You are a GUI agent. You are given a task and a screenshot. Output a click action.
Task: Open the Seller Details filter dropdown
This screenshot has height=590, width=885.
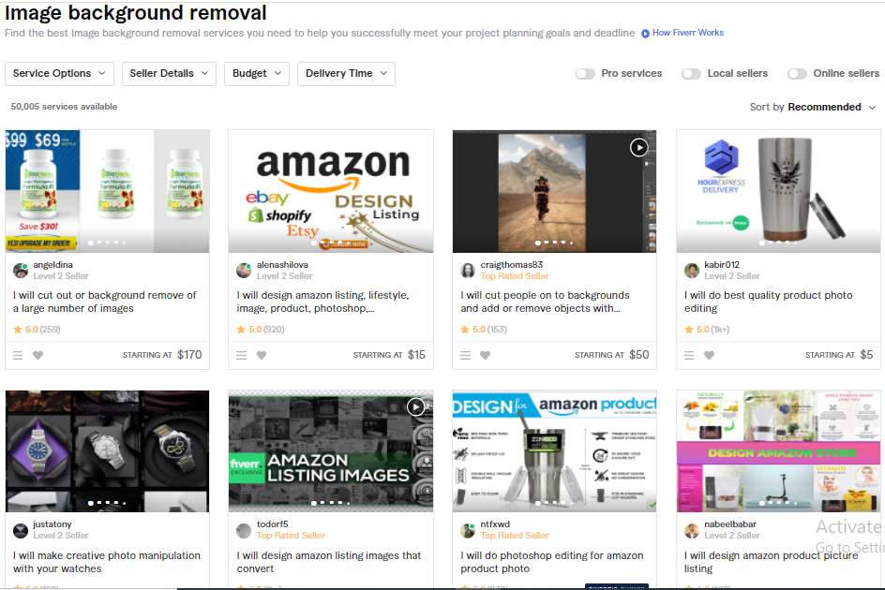pyautogui.click(x=169, y=74)
